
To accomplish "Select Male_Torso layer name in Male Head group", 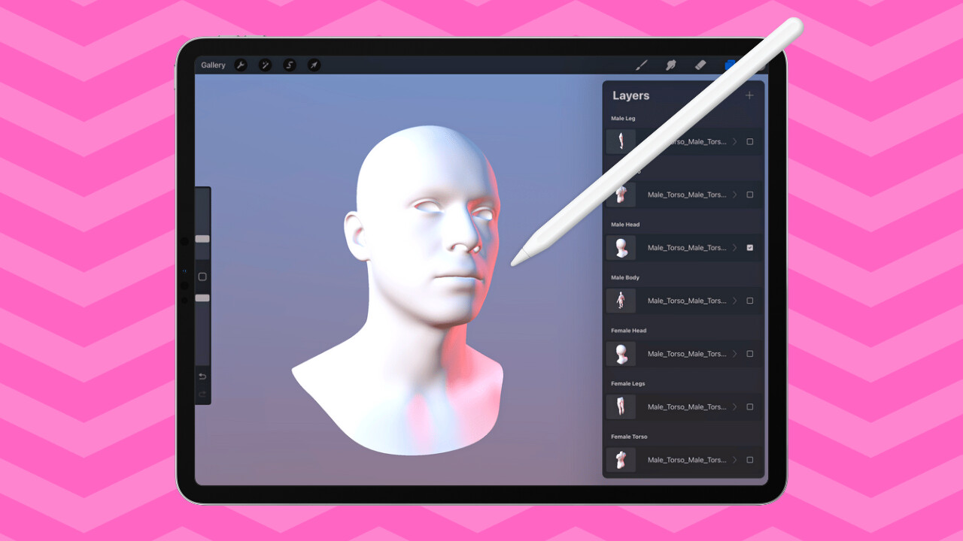I will (x=687, y=248).
